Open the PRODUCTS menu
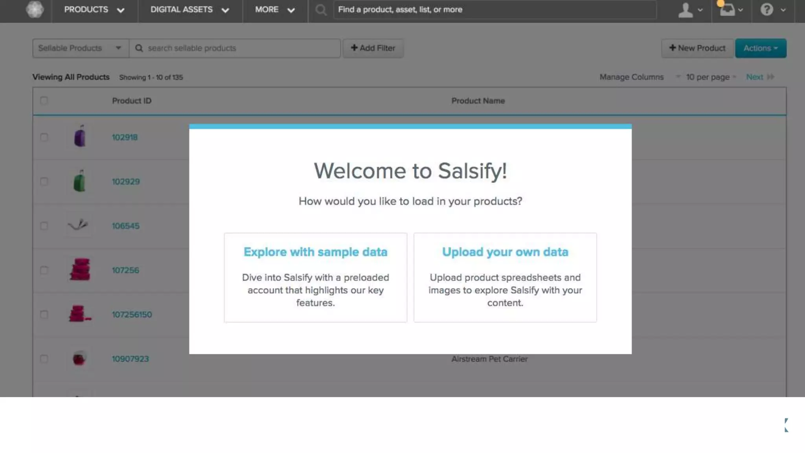805x453 pixels. [x=94, y=10]
